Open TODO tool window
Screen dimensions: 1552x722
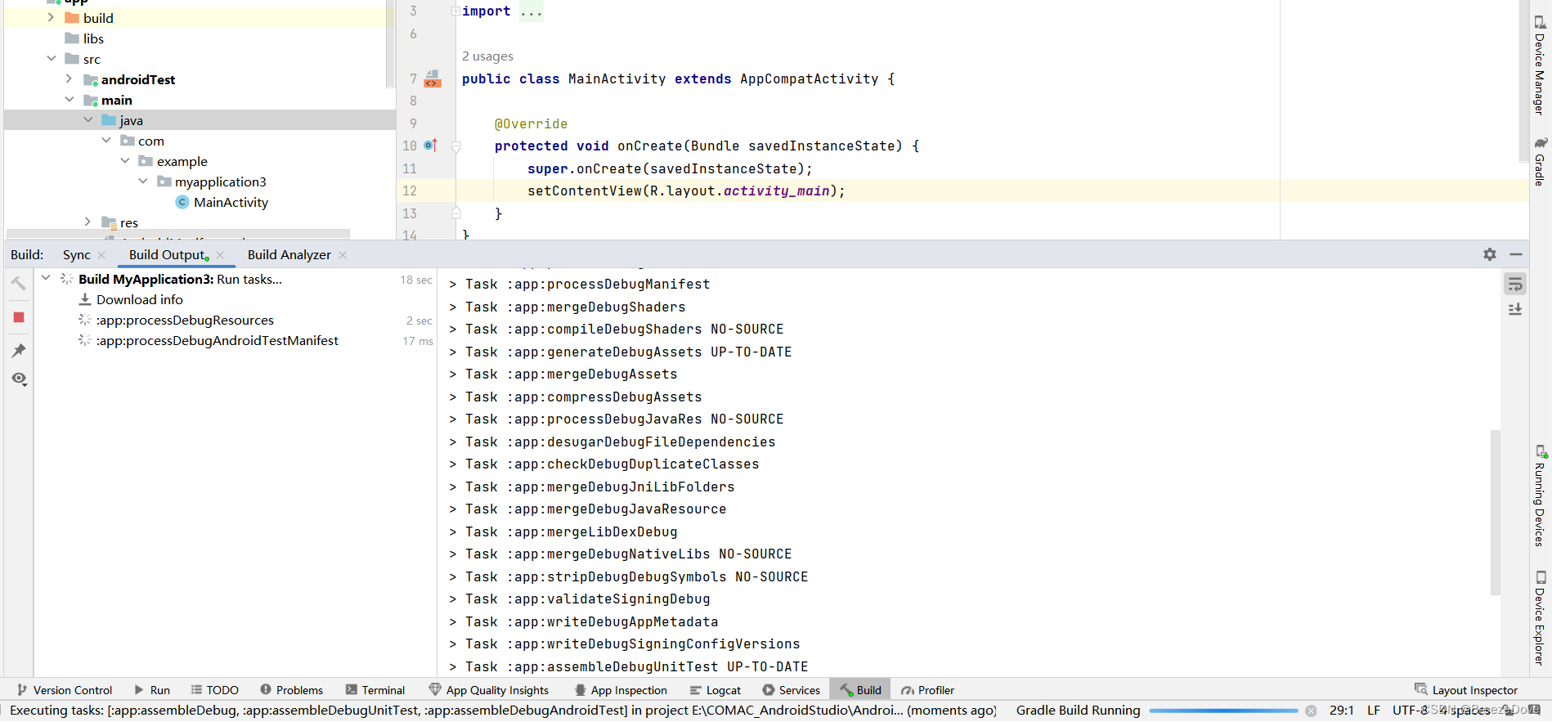pos(214,690)
